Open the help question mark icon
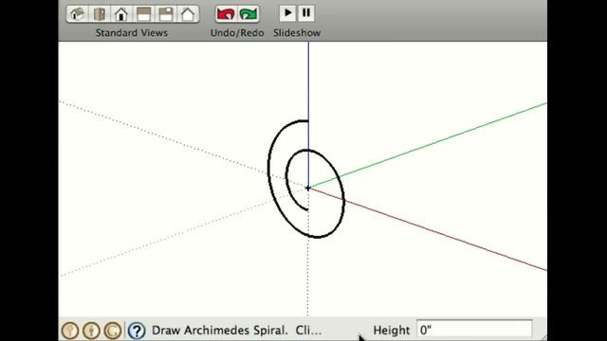 coord(137,331)
